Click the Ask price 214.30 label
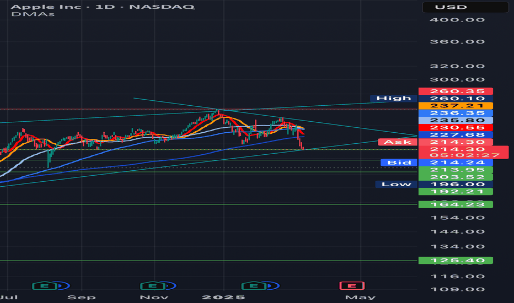514x303 pixels. [x=456, y=142]
